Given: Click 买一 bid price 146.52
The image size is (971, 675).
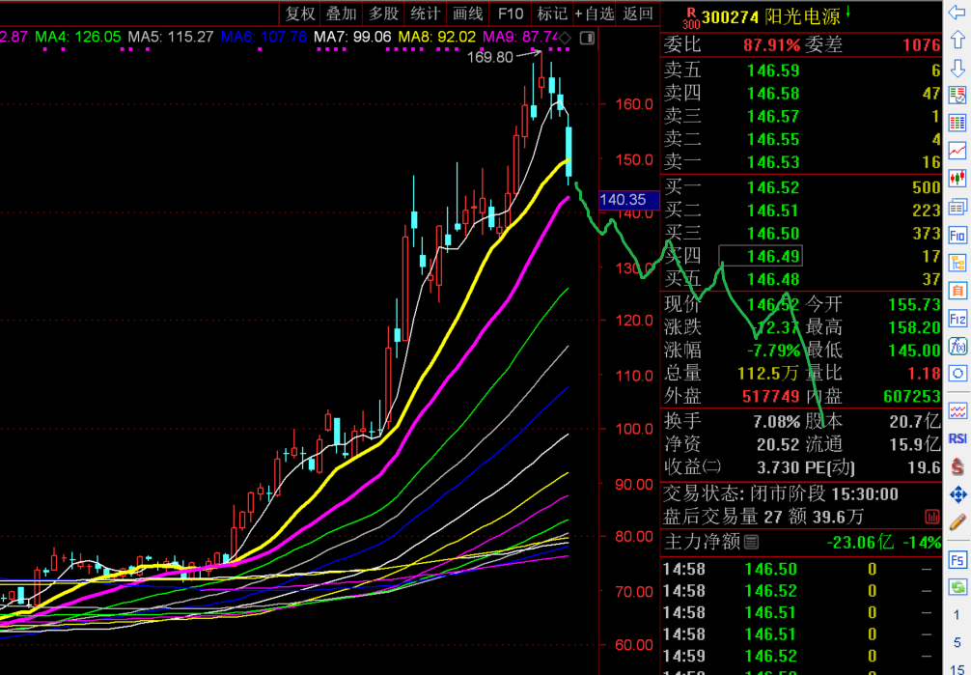Looking at the screenshot, I should tap(773, 187).
